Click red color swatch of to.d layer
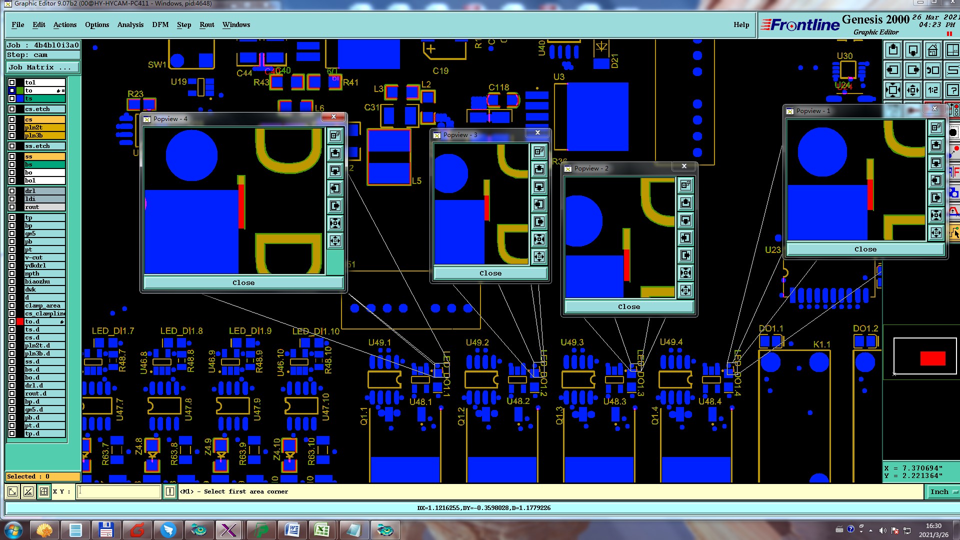The image size is (960, 540). pos(20,321)
